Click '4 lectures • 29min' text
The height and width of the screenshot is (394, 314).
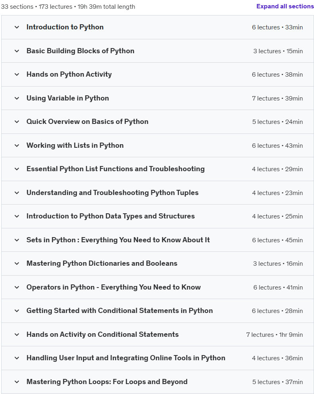277,169
